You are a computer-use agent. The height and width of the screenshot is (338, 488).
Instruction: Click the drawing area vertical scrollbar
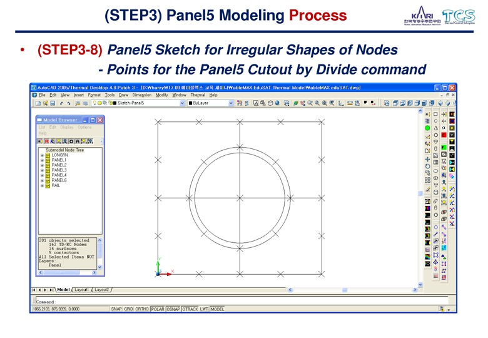coord(420,198)
